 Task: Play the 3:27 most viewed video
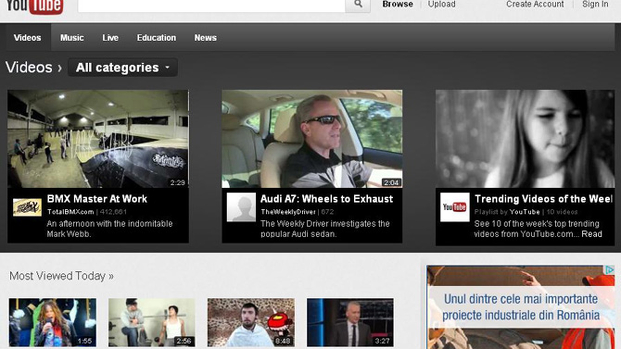click(x=350, y=323)
